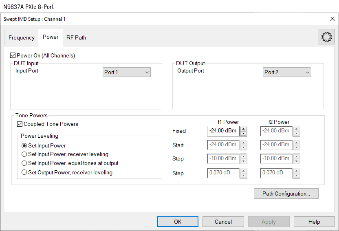The width and height of the screenshot is (339, 231).
Task: Select Set Input Power, equal tones at output
Action: tap(24, 163)
